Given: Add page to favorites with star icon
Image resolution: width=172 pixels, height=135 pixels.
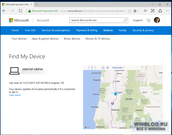Looking at the screenshot, I should pyautogui.click(x=135, y=11).
